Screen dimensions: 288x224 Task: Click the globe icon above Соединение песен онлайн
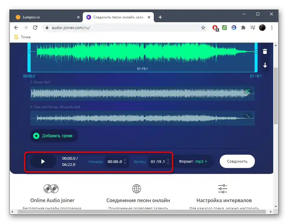pos(137,189)
